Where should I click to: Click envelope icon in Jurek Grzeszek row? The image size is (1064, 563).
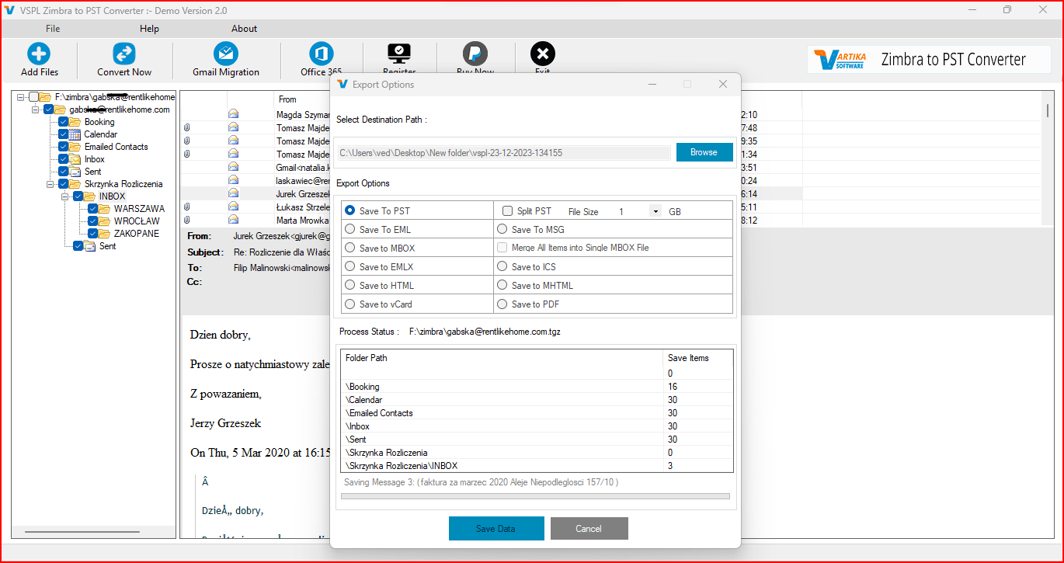233,193
